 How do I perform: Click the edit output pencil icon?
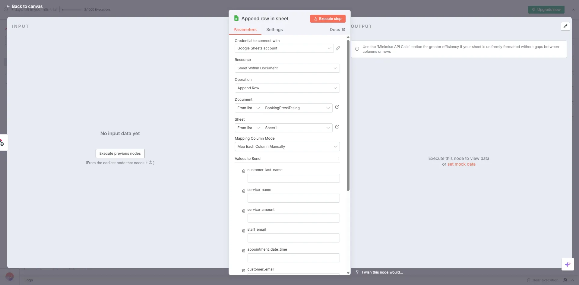[x=565, y=26]
